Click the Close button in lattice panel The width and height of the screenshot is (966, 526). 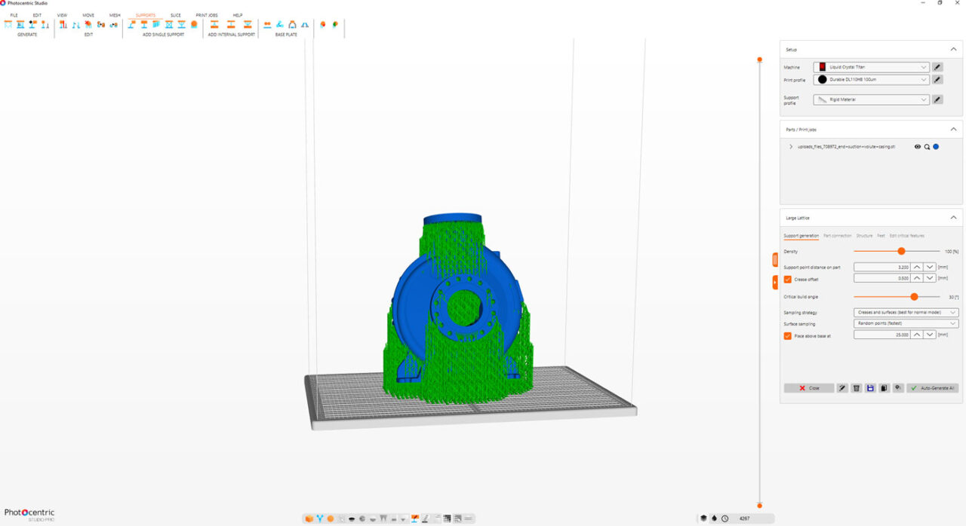point(809,388)
